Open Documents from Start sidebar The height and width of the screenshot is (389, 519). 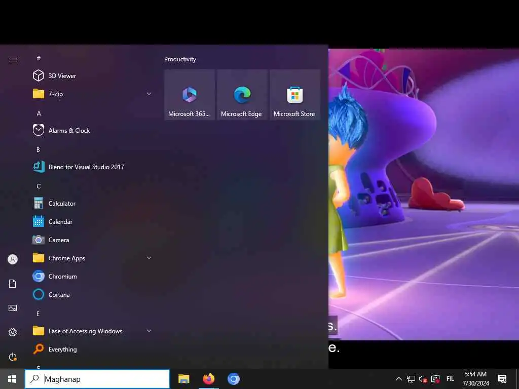(x=13, y=284)
